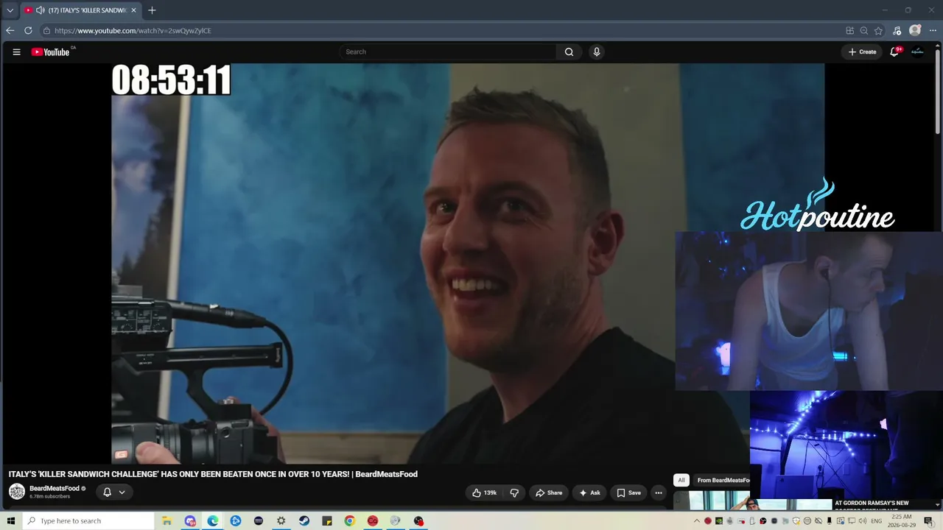Open more actions ellipsis under video
943x530 pixels.
(x=659, y=492)
